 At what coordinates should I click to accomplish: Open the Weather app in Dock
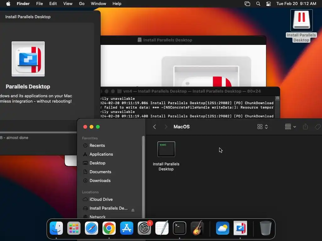223,228
